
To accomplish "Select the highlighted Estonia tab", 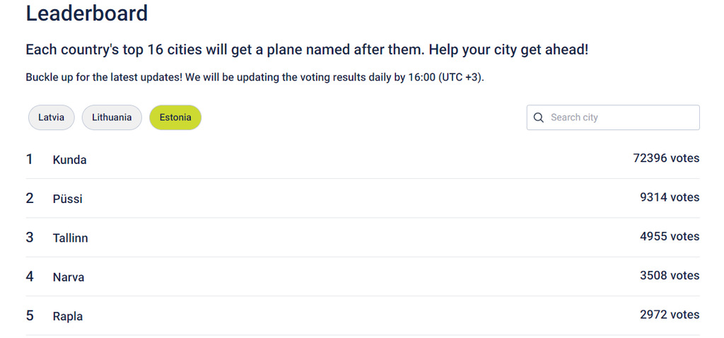I will [175, 118].
